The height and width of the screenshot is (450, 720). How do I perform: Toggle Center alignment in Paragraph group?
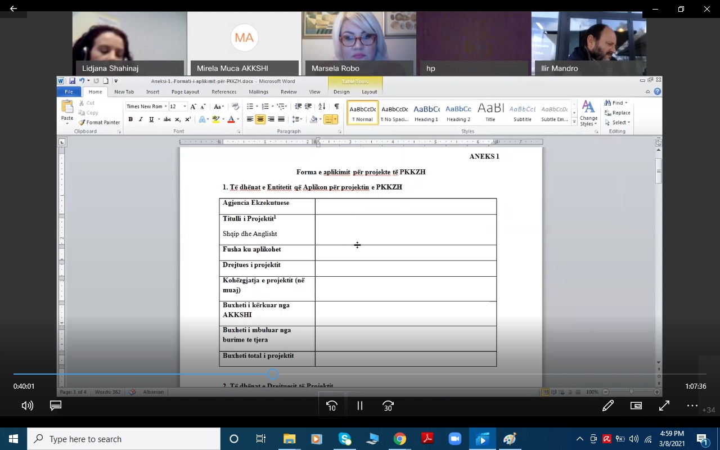coord(260,119)
